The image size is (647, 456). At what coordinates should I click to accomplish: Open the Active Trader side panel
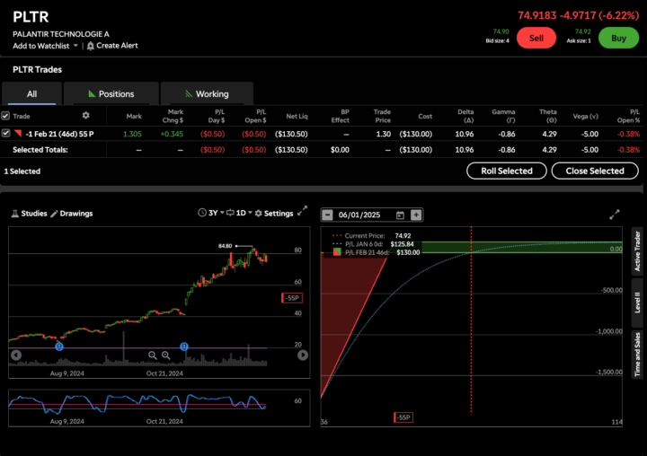(x=637, y=251)
